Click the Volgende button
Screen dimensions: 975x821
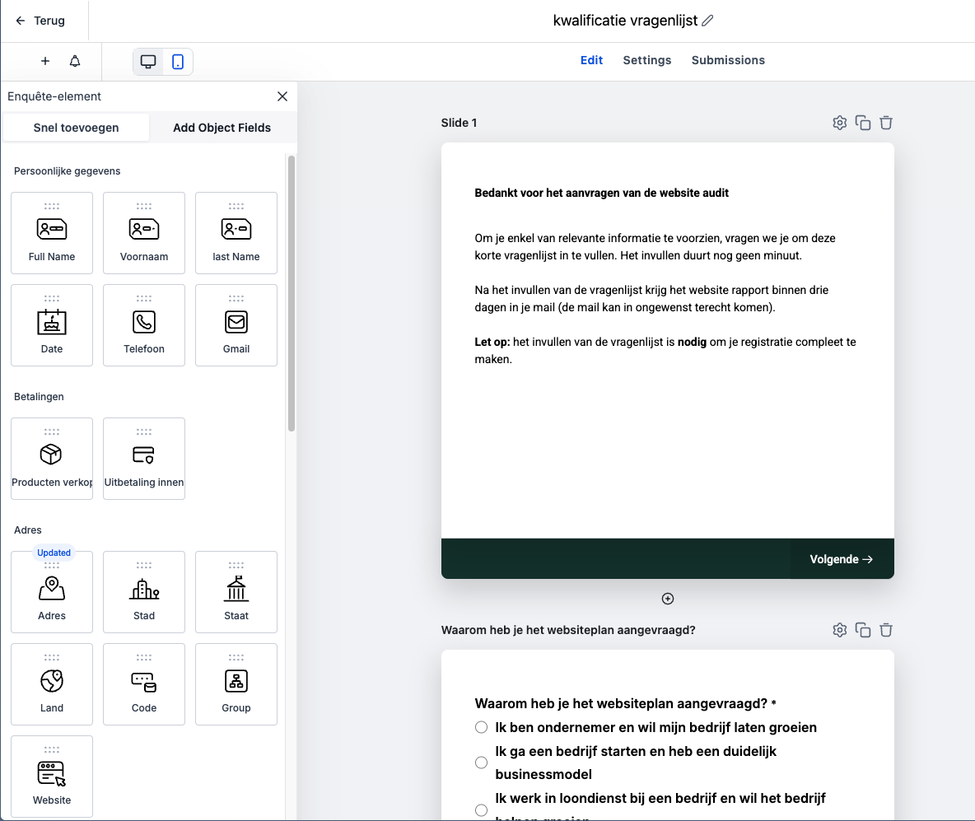pos(842,559)
